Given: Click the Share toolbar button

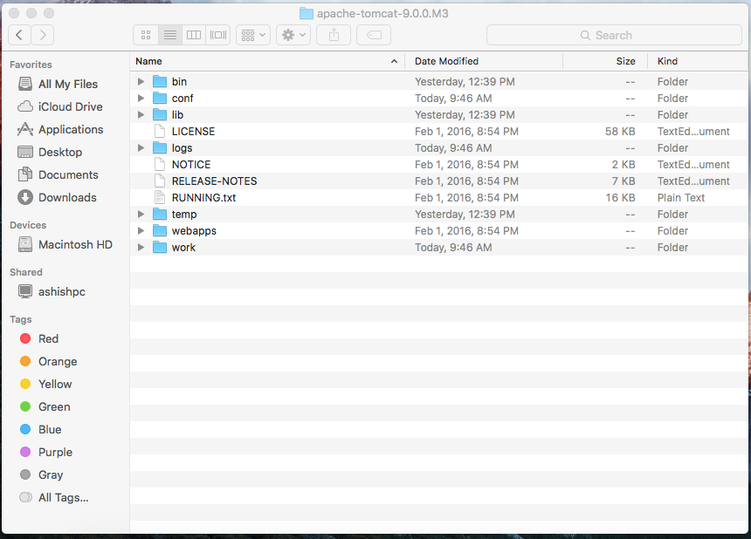Looking at the screenshot, I should (334, 35).
